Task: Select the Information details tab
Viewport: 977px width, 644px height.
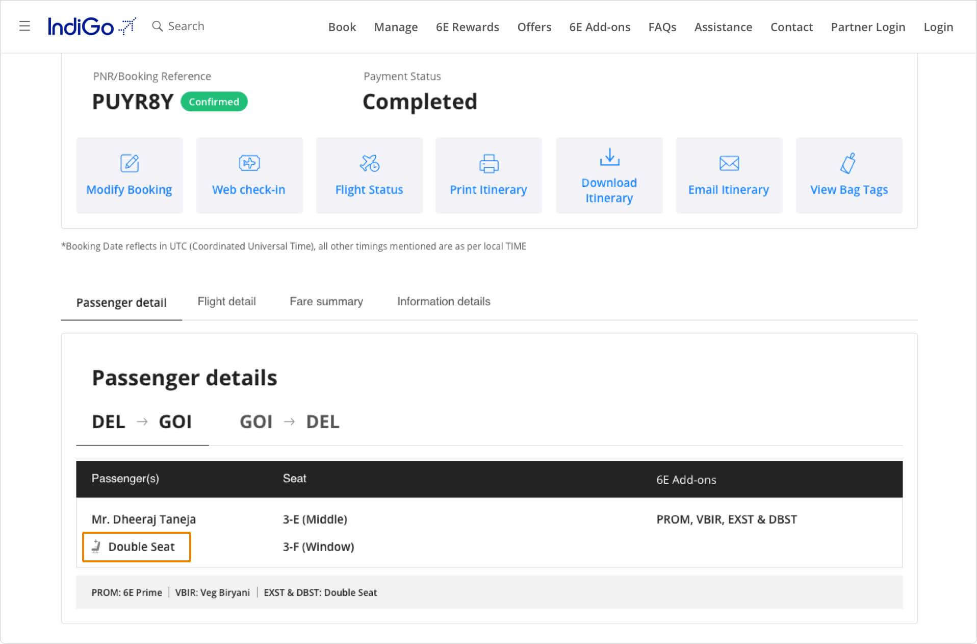Action: coord(444,302)
